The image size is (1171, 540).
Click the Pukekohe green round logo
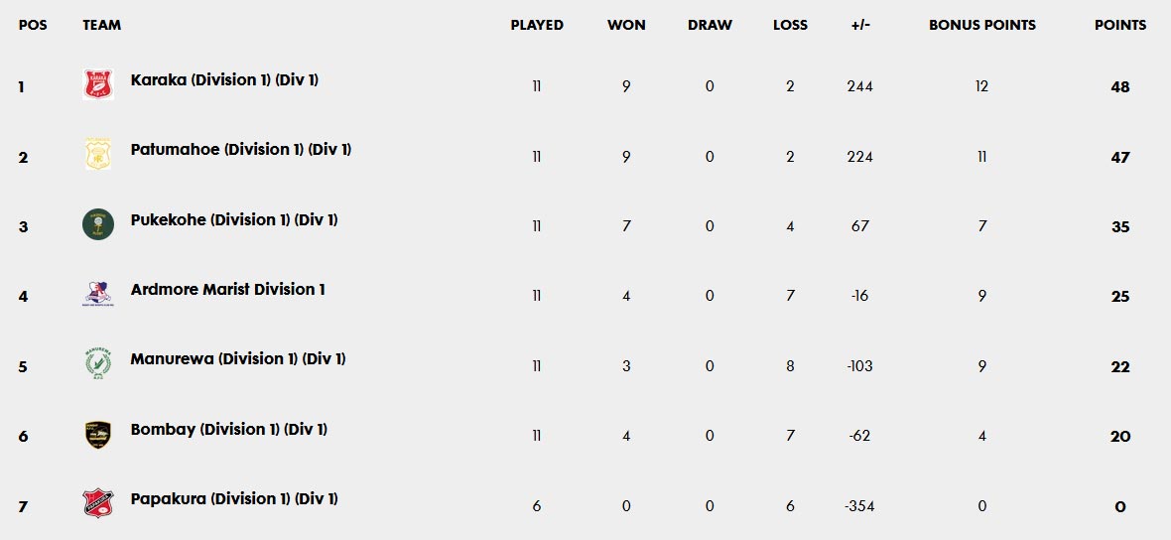point(97,224)
